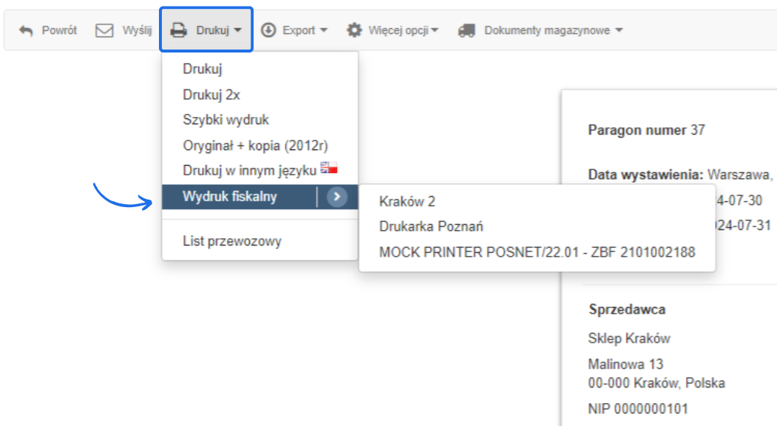Click the round chevron on Wydruk fiskalny
The width and height of the screenshot is (777, 429).
(x=336, y=197)
